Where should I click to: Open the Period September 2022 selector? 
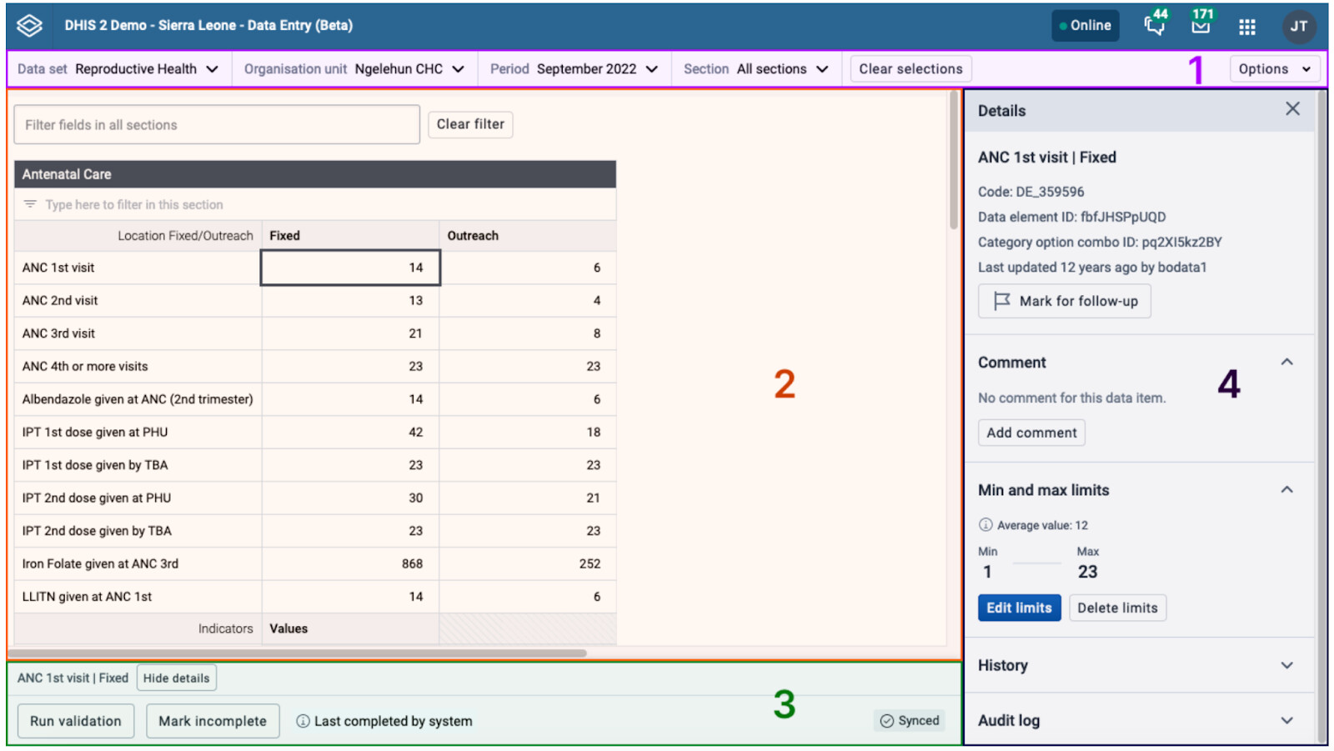[574, 69]
